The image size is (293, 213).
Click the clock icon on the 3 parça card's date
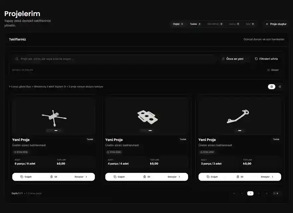tap(201, 152)
